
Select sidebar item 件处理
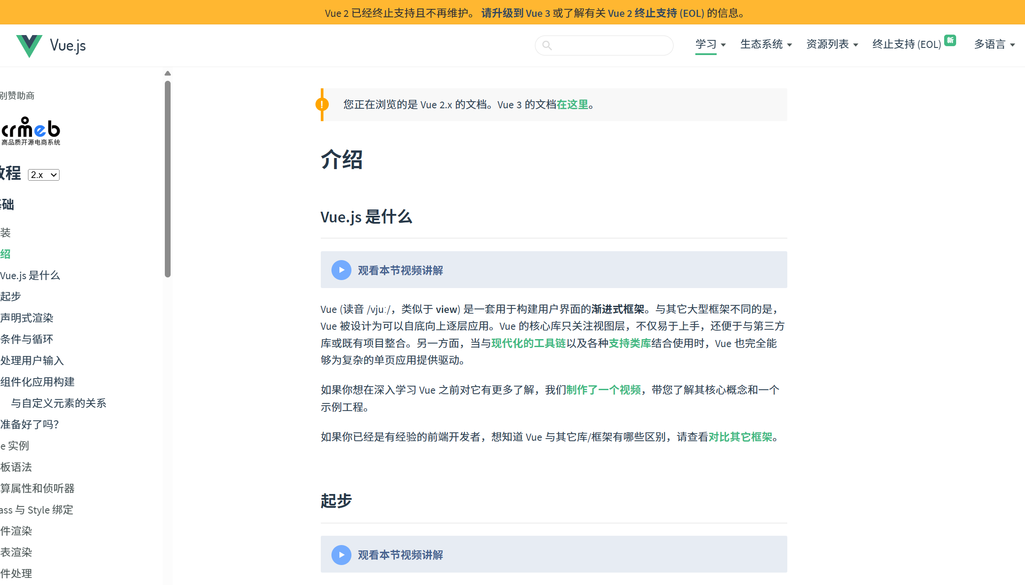16,573
